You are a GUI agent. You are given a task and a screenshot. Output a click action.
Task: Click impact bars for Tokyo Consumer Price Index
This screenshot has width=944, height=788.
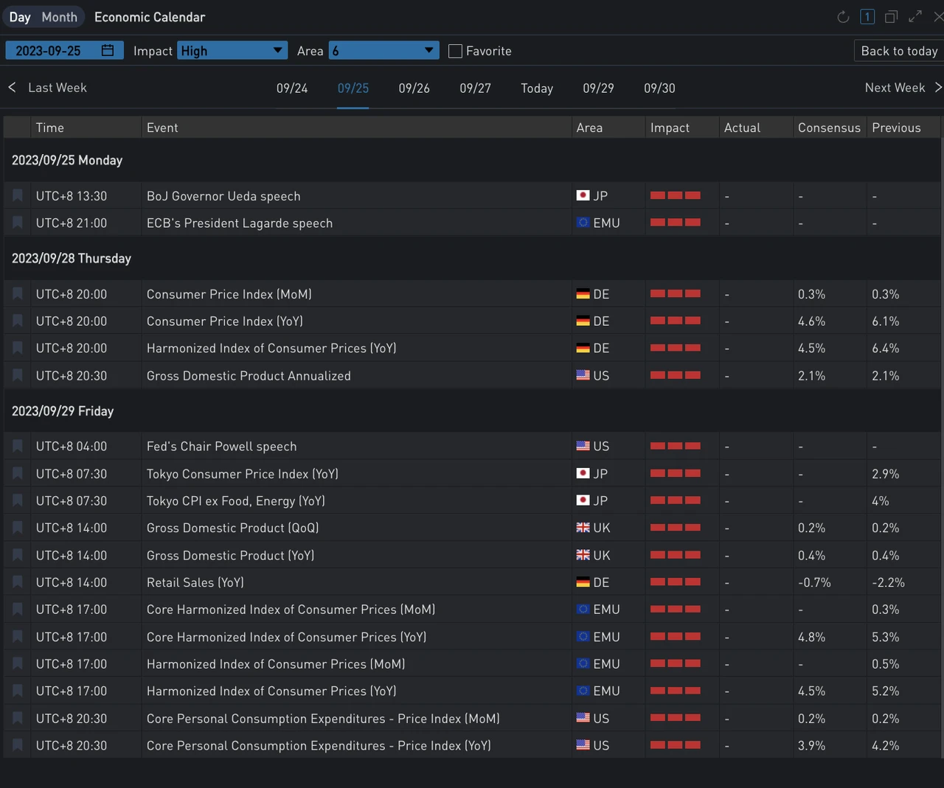675,473
